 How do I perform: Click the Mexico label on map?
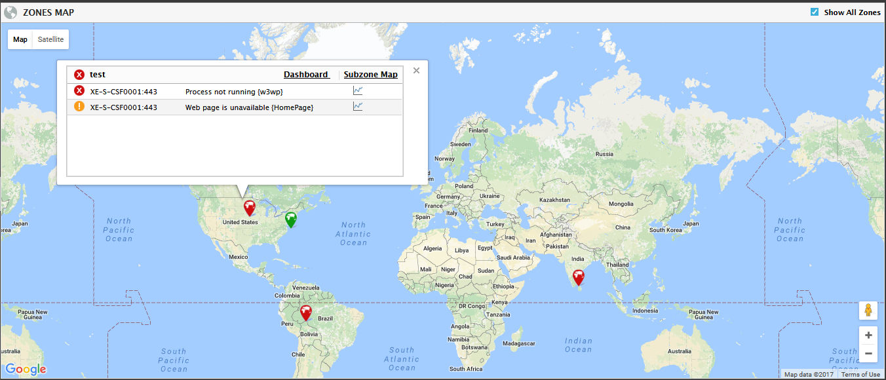pyautogui.click(x=238, y=257)
